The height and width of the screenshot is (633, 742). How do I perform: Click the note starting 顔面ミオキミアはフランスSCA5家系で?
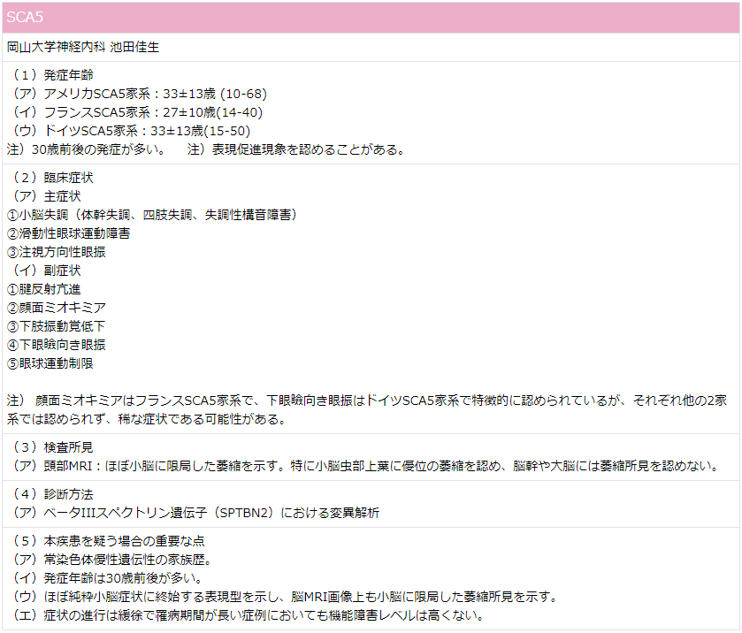point(367,400)
